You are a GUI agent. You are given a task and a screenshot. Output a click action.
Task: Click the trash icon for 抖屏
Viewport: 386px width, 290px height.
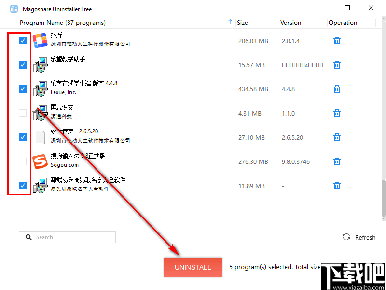336,41
